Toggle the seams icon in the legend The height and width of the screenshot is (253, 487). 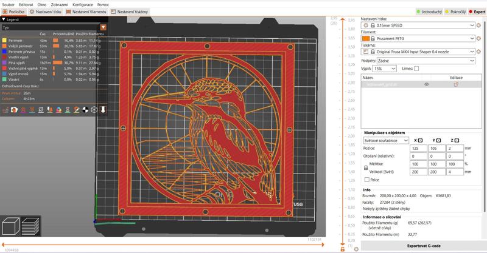41,110
